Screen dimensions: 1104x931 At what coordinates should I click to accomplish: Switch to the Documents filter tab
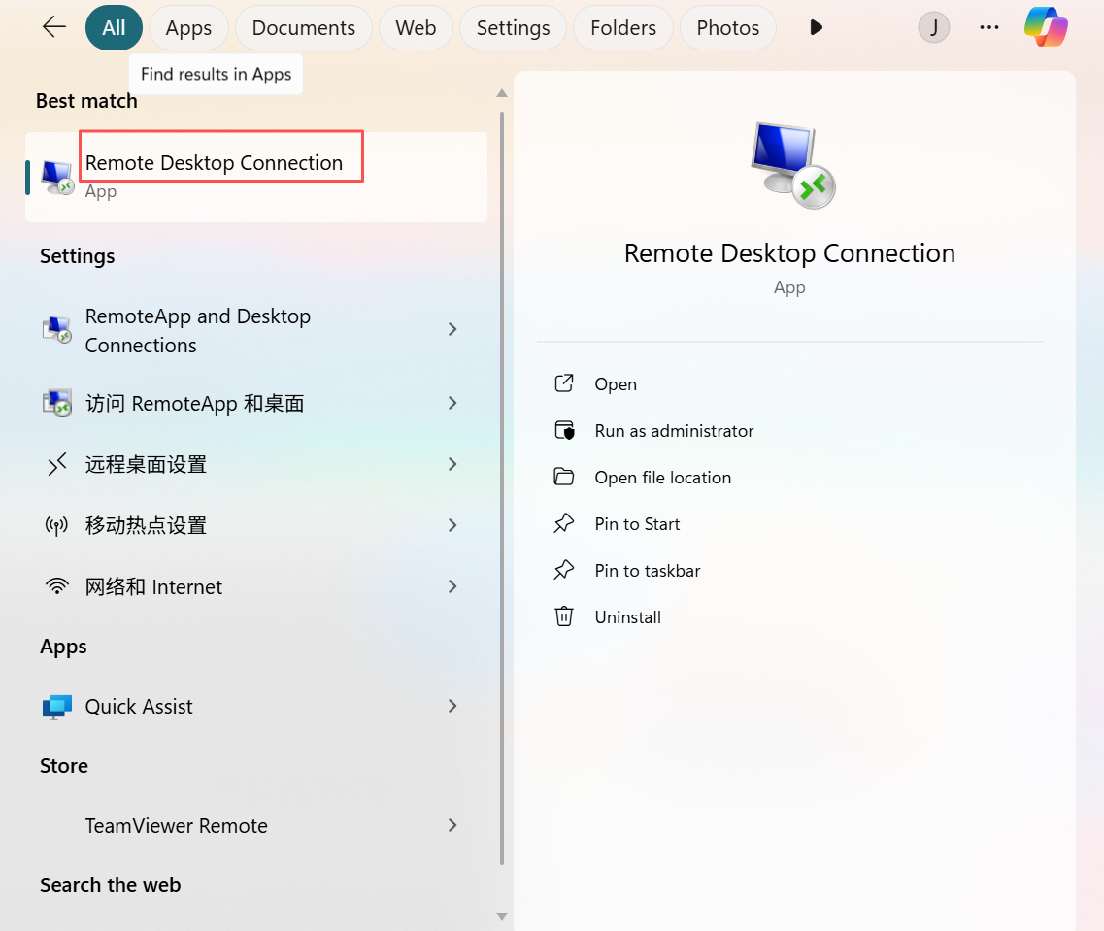click(x=304, y=27)
